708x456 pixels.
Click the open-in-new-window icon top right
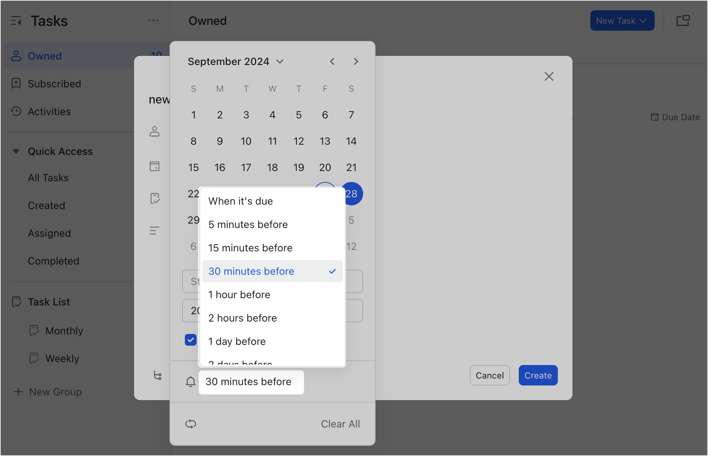[683, 20]
